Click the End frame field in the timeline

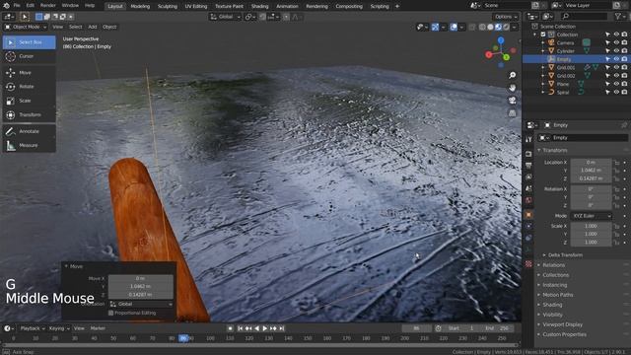coord(497,328)
